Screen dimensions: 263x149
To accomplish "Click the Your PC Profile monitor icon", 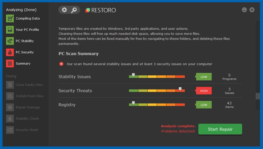I will coord(10,30).
